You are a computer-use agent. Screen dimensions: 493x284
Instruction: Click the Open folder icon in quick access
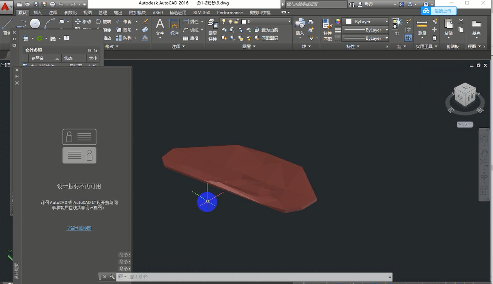[x=28, y=4]
